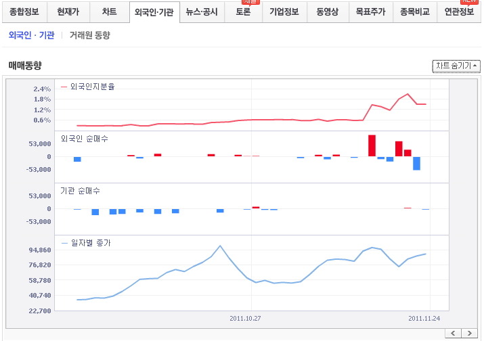Switch to the 동영상 tab
This screenshot has width=484, height=341.
327,12
